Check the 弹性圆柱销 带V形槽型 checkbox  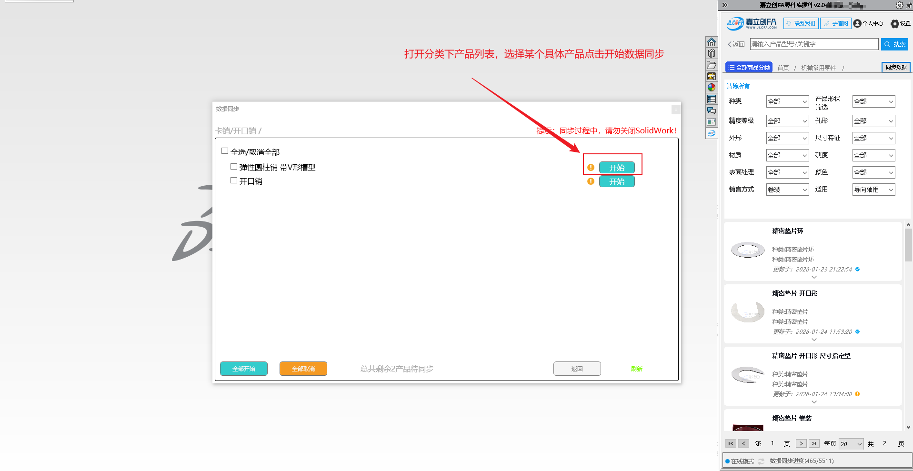click(x=234, y=167)
